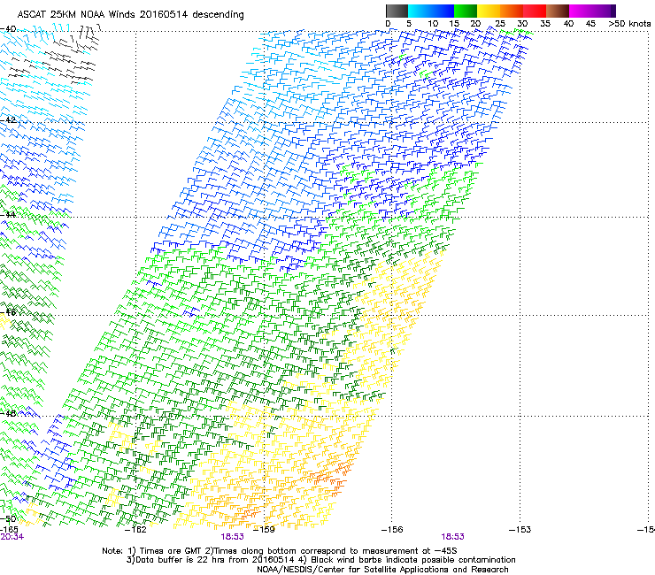Click the dark purple >50 knots legend color
This screenshot has height=575, width=655.
[x=613, y=11]
